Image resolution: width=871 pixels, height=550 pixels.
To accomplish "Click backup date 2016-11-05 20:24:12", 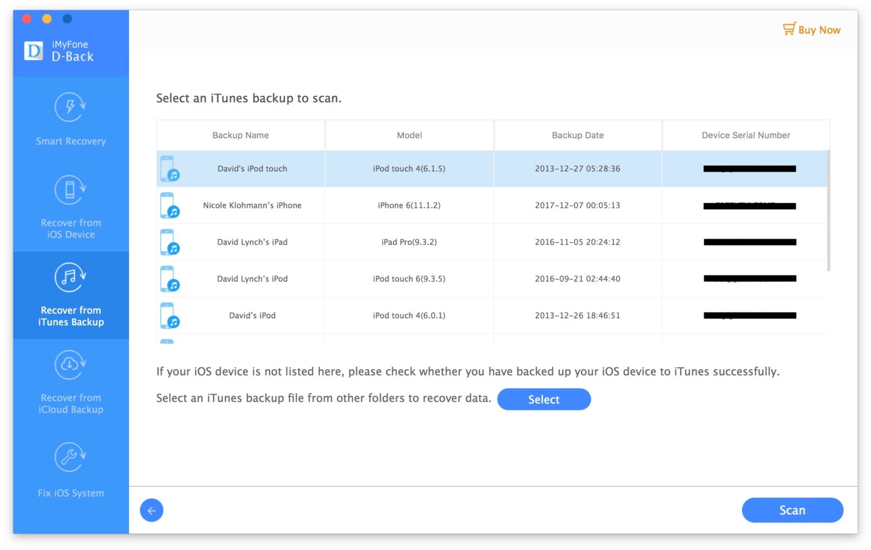I will pos(577,242).
